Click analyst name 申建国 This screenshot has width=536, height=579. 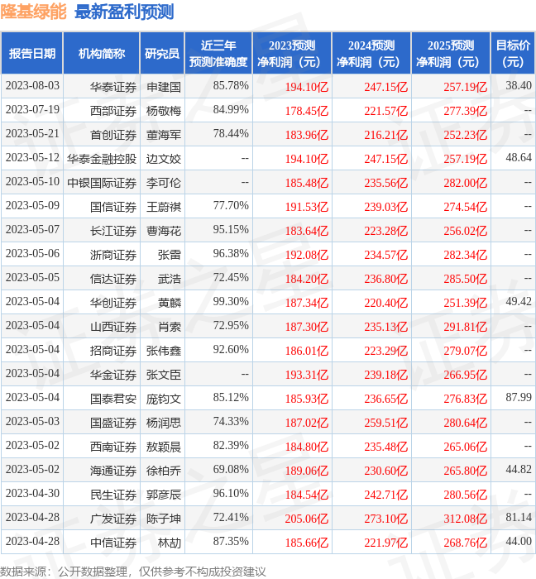[x=164, y=87]
